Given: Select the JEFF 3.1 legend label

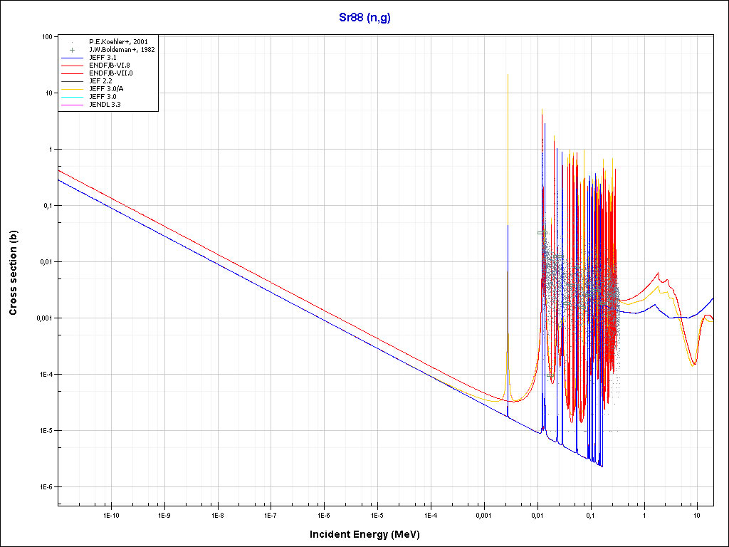Looking at the screenshot, I should (x=103, y=58).
